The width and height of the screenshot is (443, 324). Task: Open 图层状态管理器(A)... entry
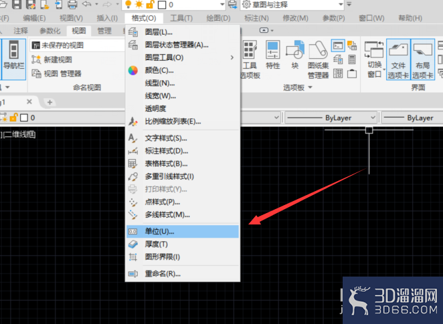[183, 45]
